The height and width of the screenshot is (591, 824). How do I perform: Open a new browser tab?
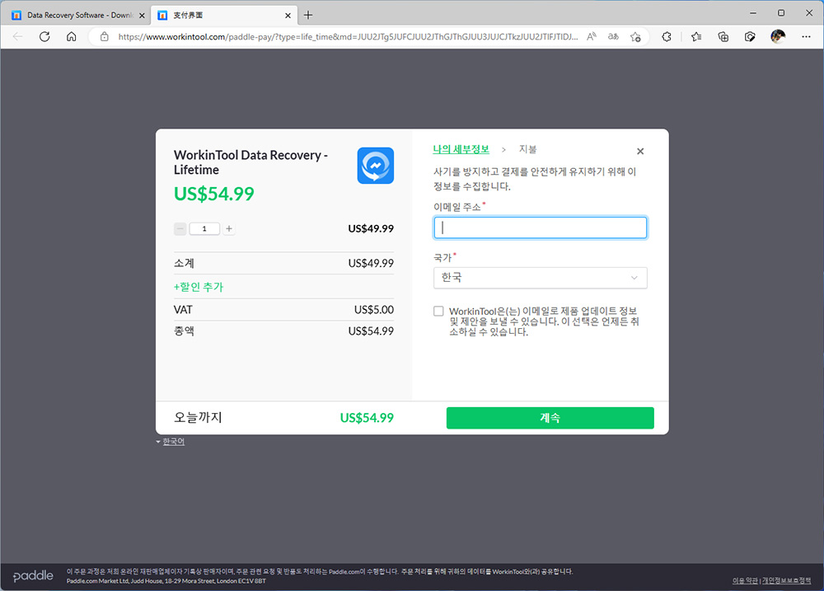308,15
